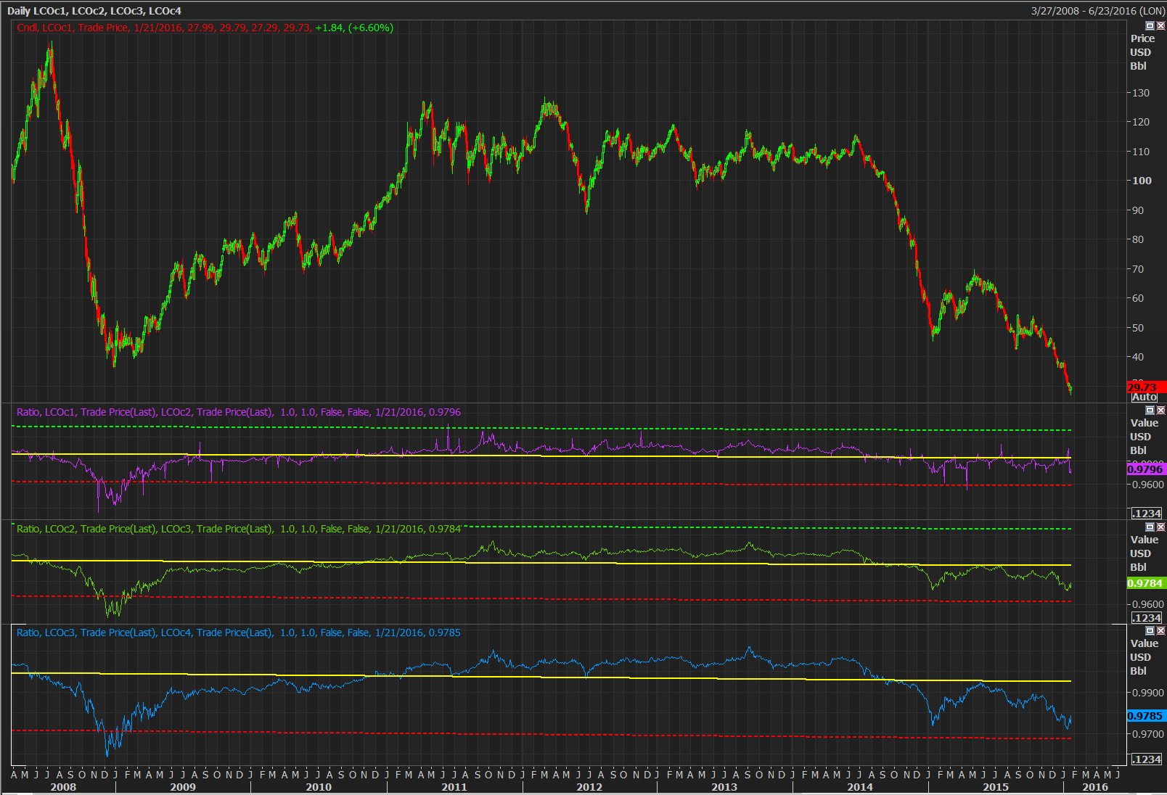This screenshot has width=1167, height=795.
Task: Click the red 'Cndl, LCOc1, Trade Price' legend
Action: pyautogui.click(x=205, y=28)
